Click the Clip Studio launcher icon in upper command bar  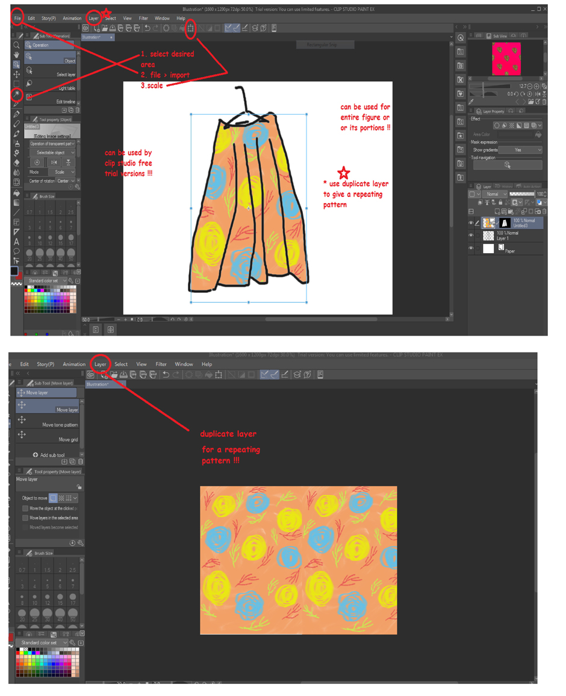(86, 28)
